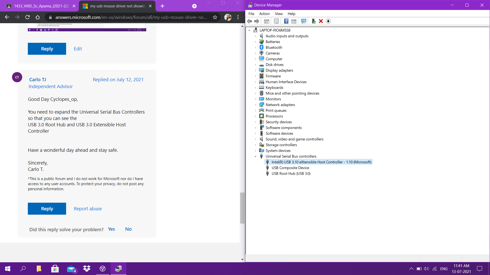The height and width of the screenshot is (275, 490).
Task: Open Dropbox from the taskbar
Action: [x=87, y=269]
